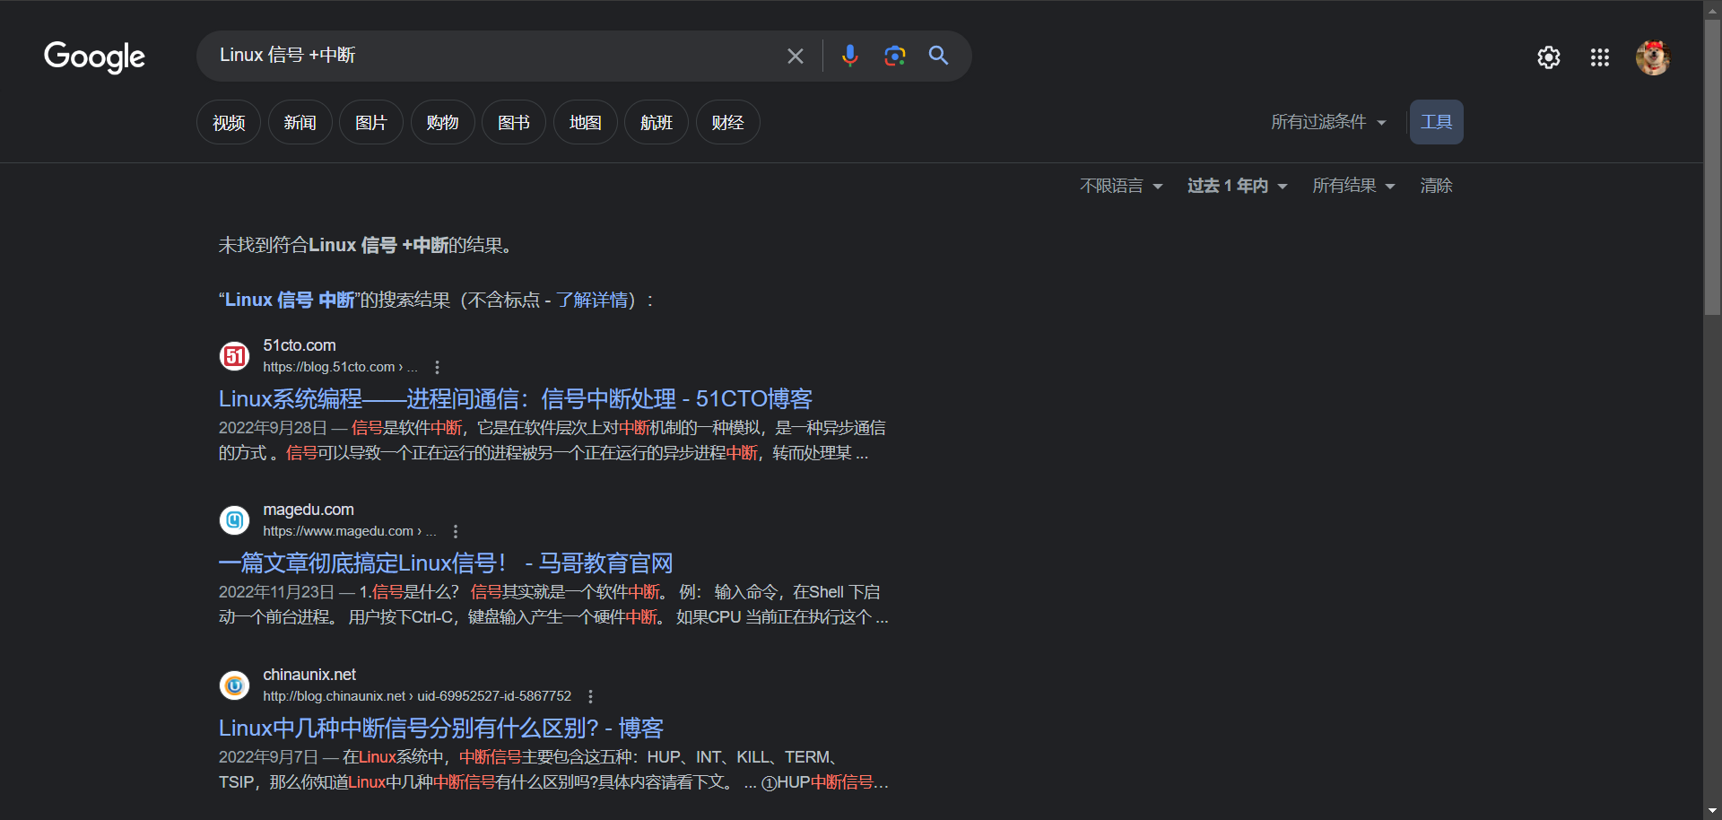The width and height of the screenshot is (1722, 820).
Task: Open the 了解详情 link
Action: (591, 300)
